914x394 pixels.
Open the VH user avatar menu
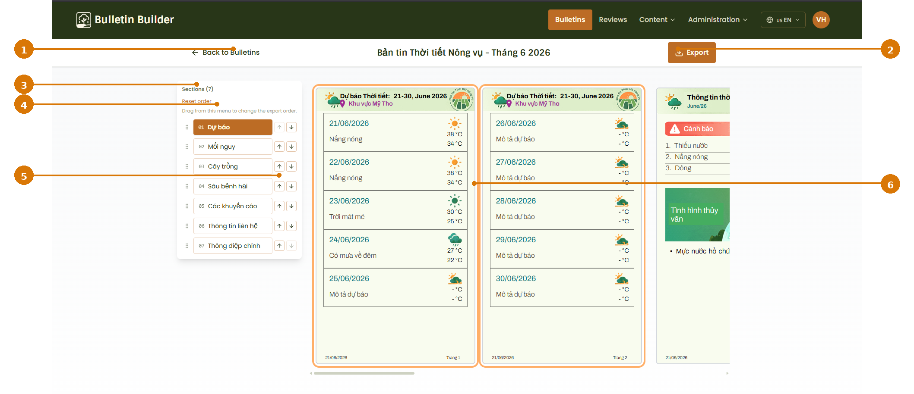point(821,20)
